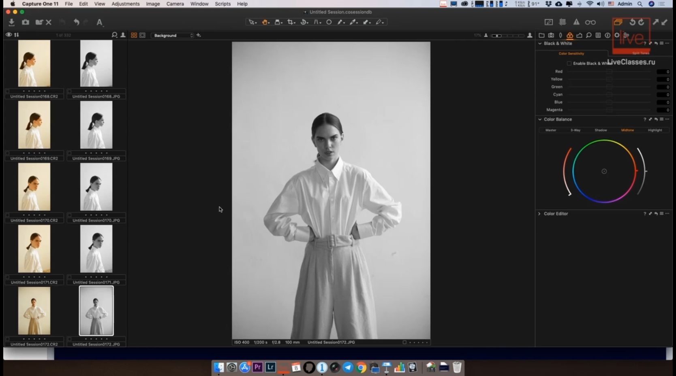Click the text annotation A icon
The height and width of the screenshot is (376, 676).
pos(99,22)
